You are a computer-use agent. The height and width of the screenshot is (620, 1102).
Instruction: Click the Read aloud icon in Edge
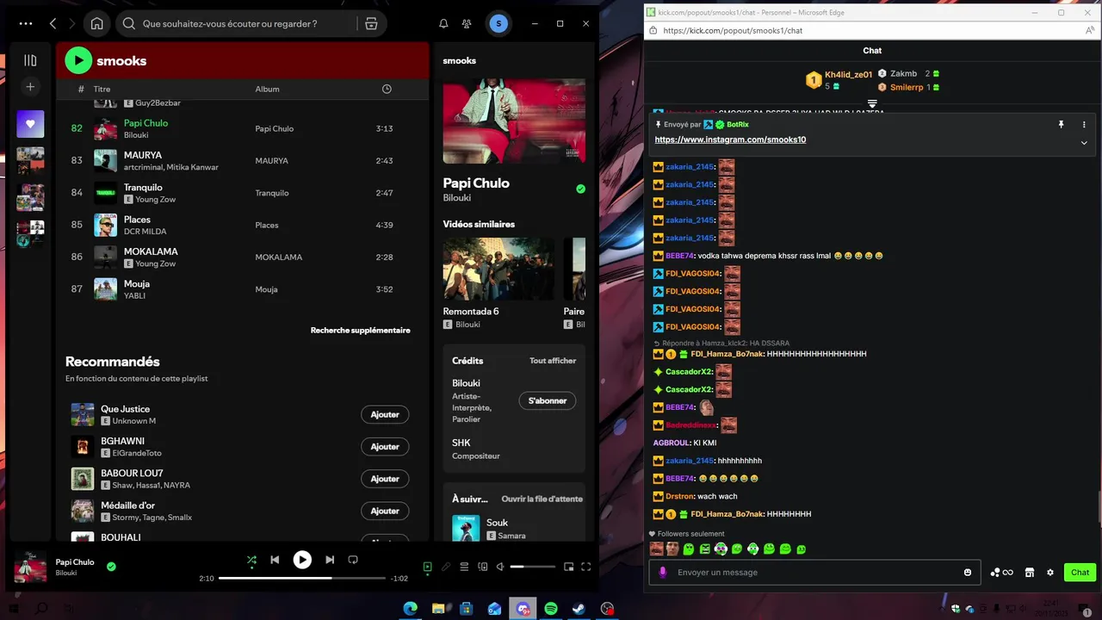point(1090,30)
